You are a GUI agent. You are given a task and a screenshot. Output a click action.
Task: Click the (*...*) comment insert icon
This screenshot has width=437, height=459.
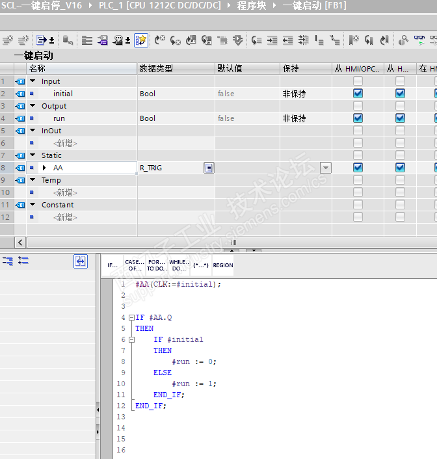[x=200, y=265]
